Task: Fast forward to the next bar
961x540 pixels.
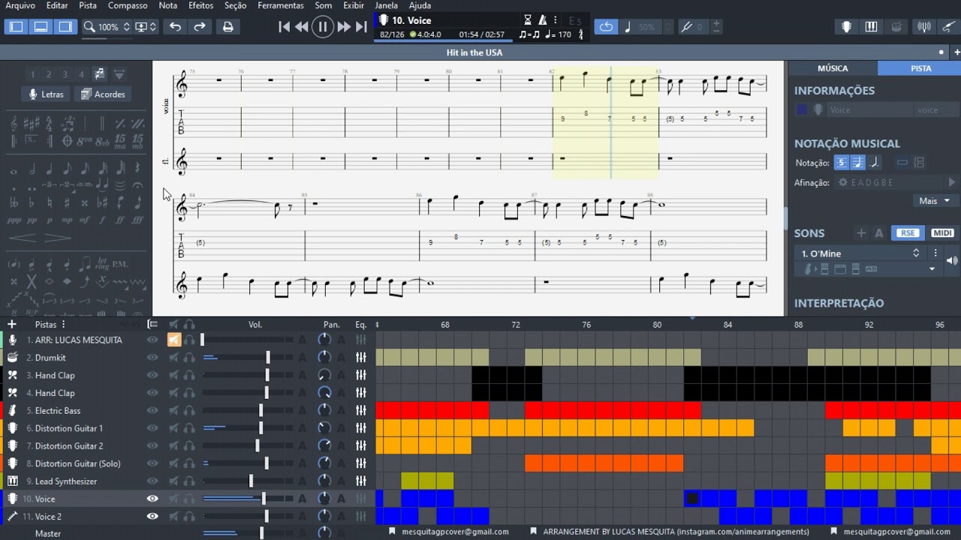Action: pos(344,27)
